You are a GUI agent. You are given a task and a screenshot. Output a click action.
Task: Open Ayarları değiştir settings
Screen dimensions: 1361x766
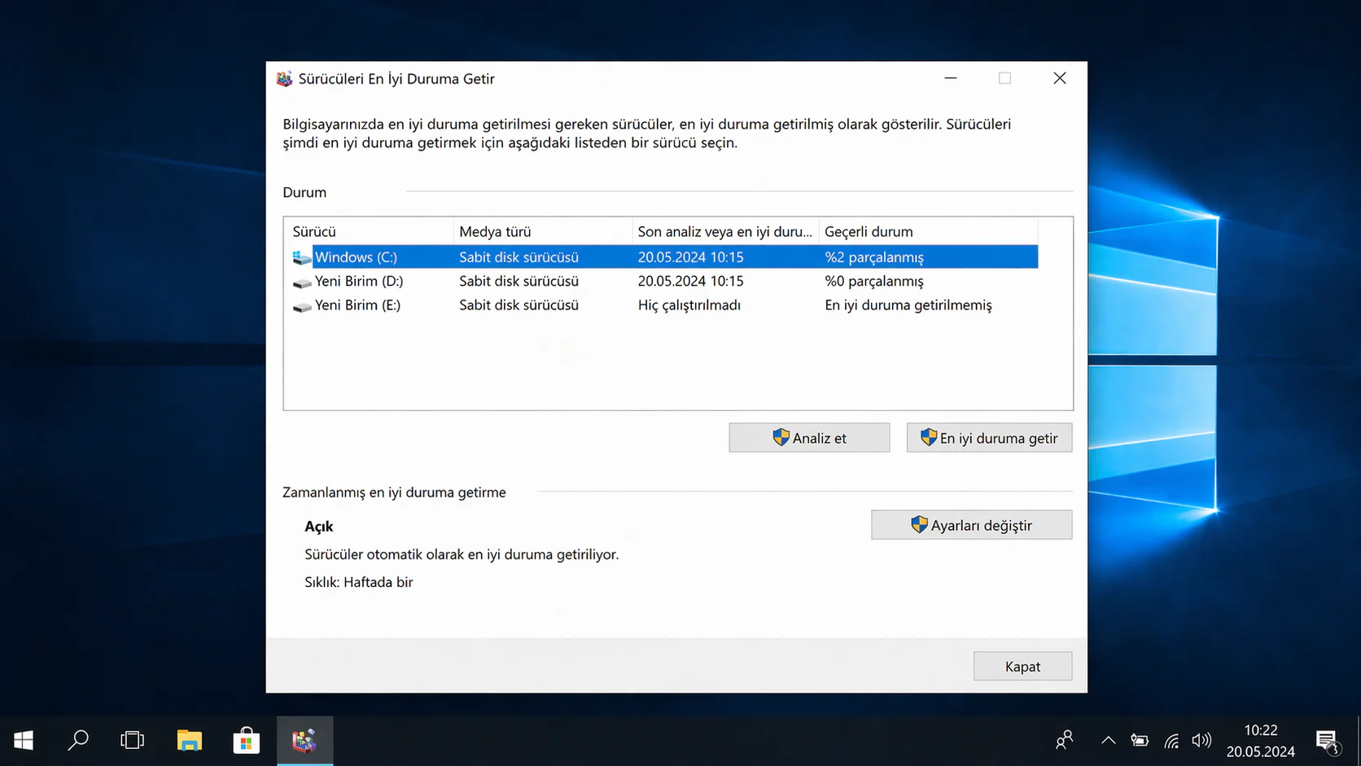[970, 524]
